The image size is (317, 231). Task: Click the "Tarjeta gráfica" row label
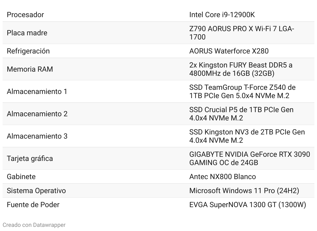[30, 159]
